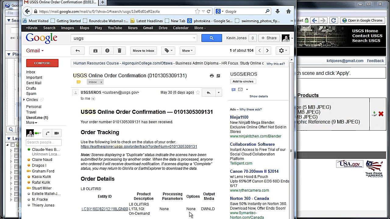
Task: Open the Feedback link in USGS window
Action: pyautogui.click(x=375, y=61)
